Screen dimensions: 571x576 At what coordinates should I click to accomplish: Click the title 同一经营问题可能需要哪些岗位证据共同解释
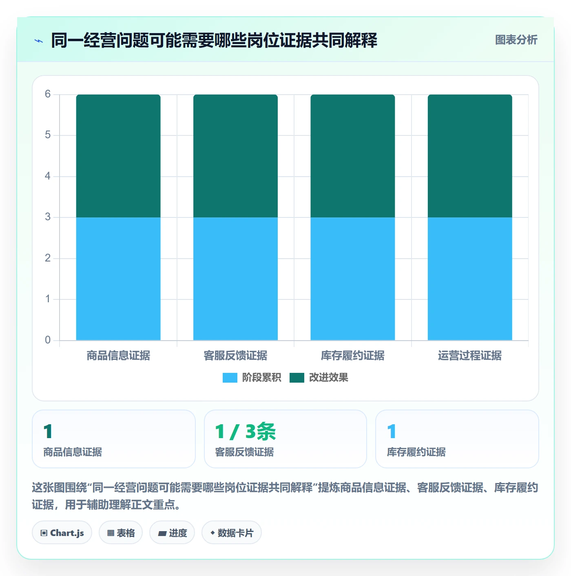214,40
